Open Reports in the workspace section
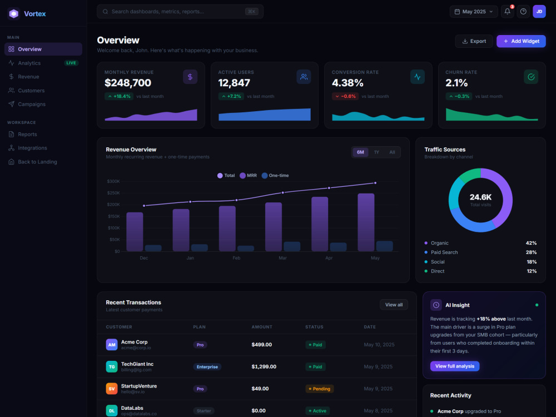Image resolution: width=556 pixels, height=417 pixels. click(x=43, y=135)
